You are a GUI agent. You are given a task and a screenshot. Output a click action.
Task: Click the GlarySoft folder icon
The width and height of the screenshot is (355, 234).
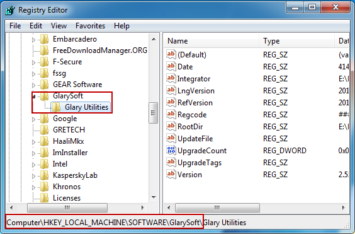click(44, 96)
